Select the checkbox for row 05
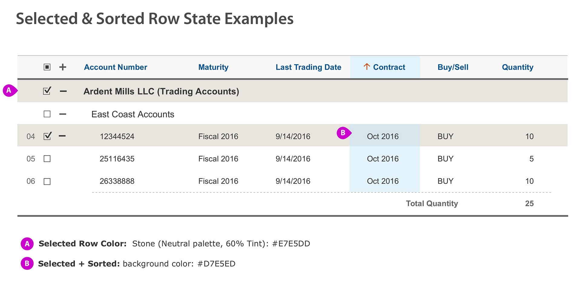 [47, 159]
